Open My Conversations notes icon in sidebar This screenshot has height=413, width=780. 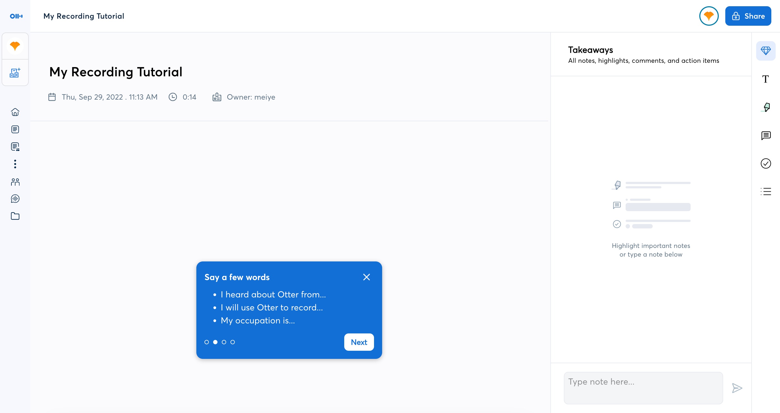point(15,129)
